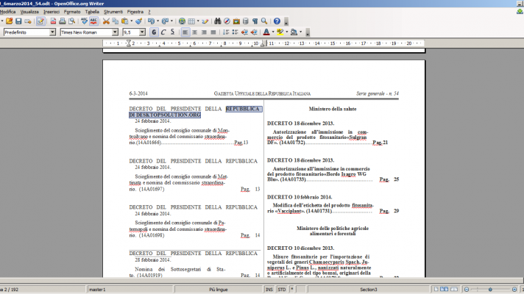The height and width of the screenshot is (294, 524).
Task: Click INS insert mode in status bar
Action: pos(269,290)
